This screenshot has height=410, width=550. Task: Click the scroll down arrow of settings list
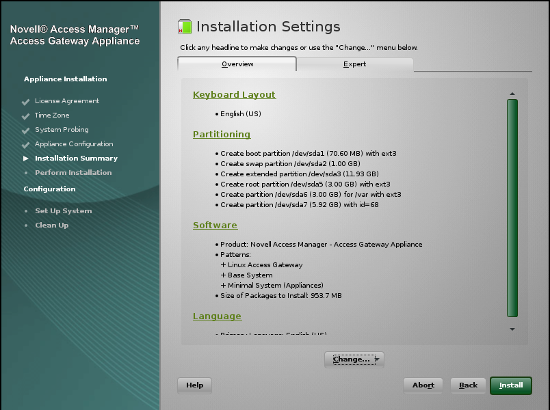coord(512,329)
